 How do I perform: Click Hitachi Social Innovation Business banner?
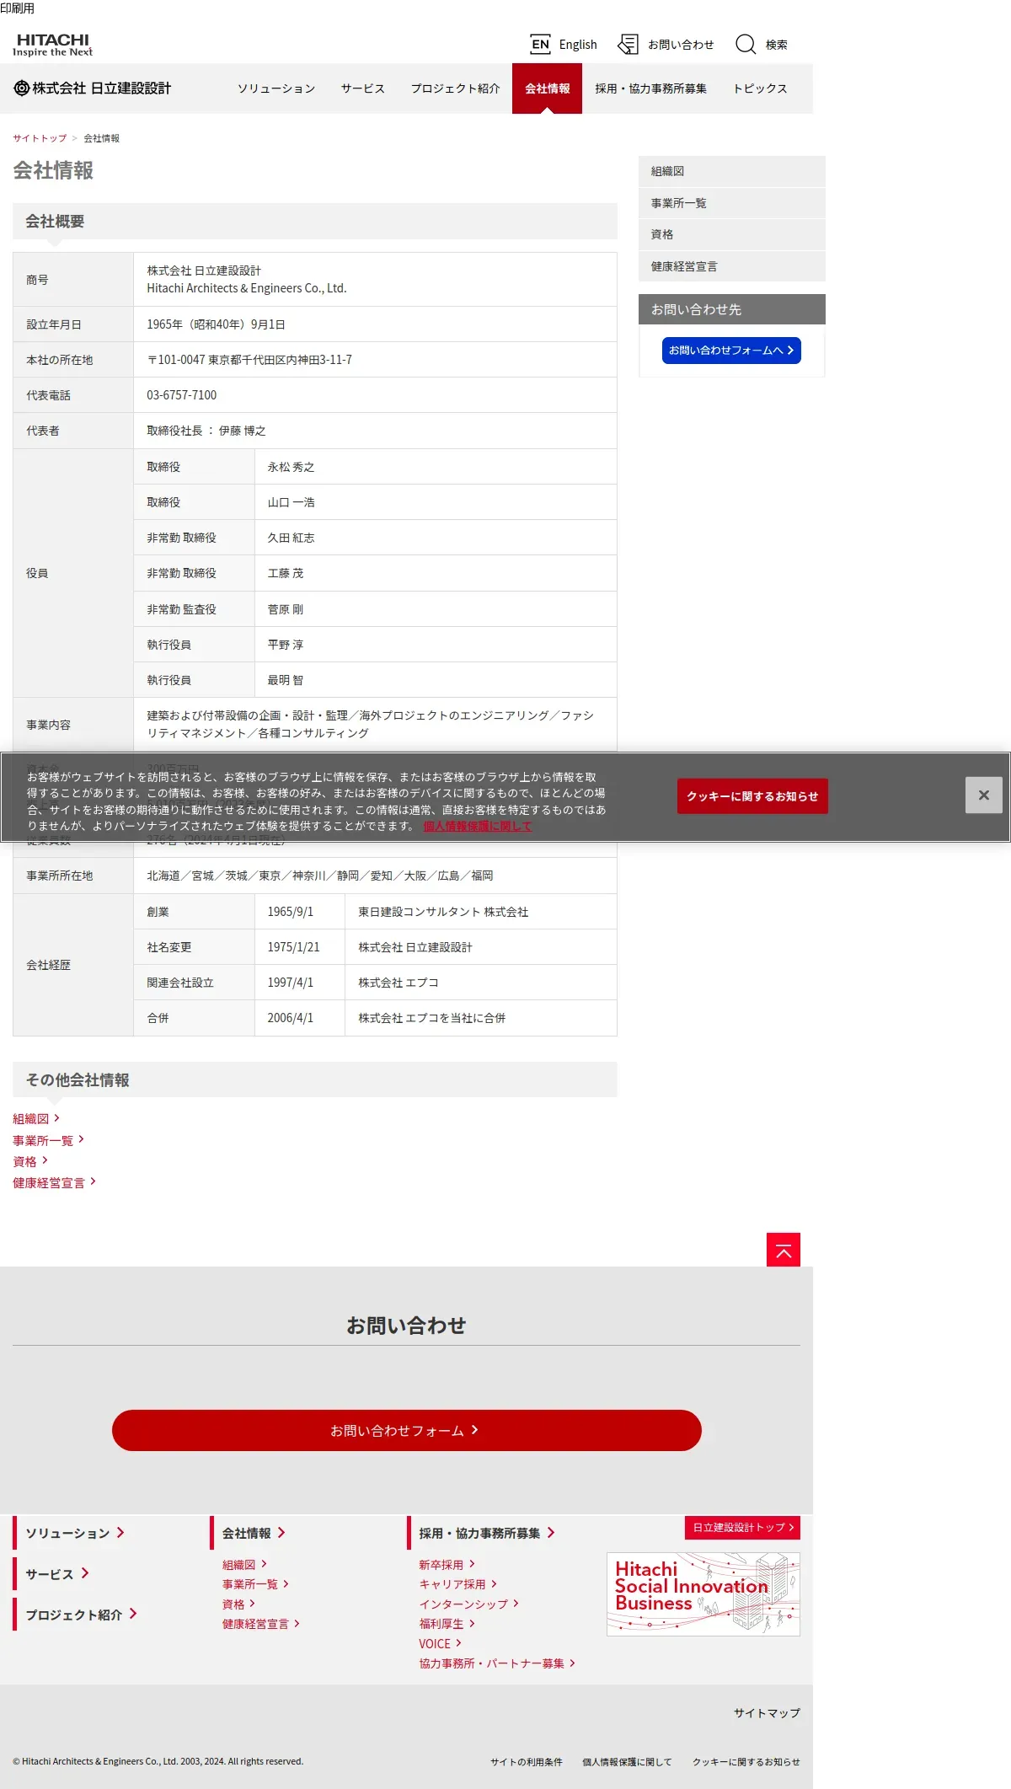[703, 1594]
